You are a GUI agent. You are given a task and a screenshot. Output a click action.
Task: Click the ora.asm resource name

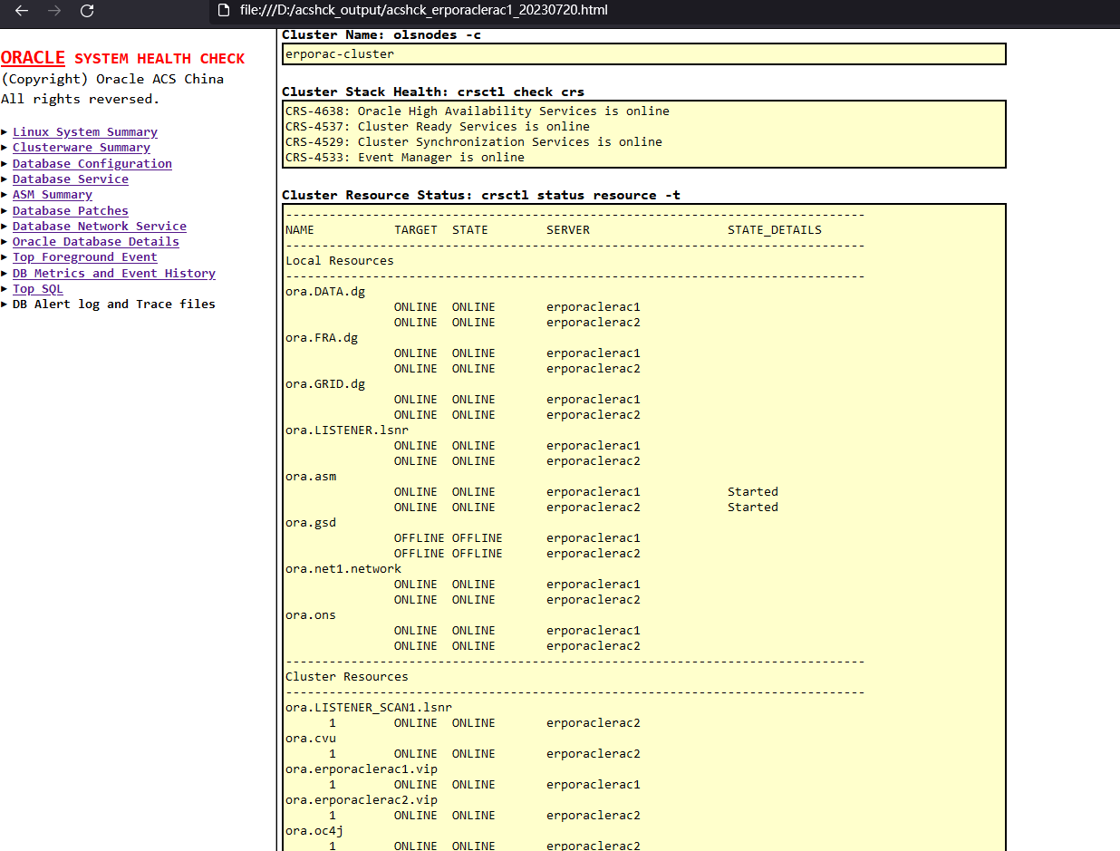(x=311, y=477)
